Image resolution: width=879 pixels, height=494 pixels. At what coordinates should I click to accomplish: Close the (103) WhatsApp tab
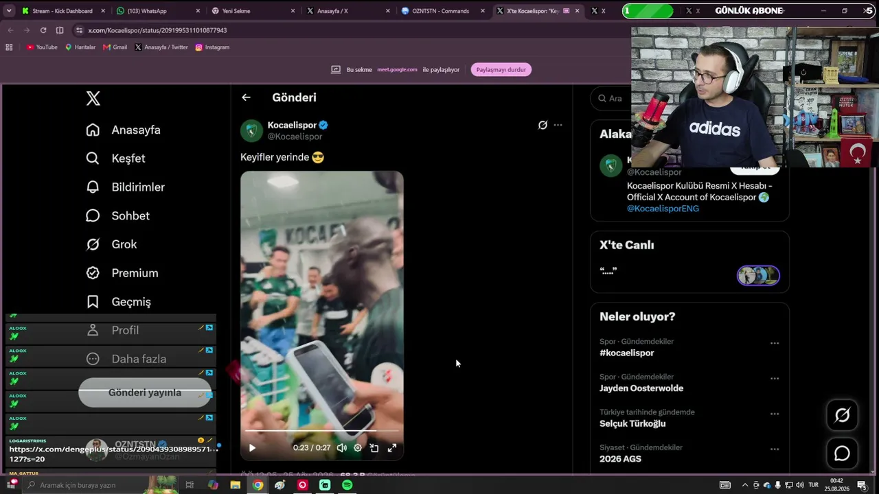(x=198, y=11)
